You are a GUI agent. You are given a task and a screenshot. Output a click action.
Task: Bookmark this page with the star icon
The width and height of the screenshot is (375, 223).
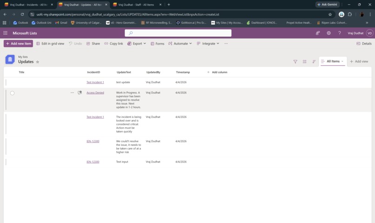[x=330, y=14]
